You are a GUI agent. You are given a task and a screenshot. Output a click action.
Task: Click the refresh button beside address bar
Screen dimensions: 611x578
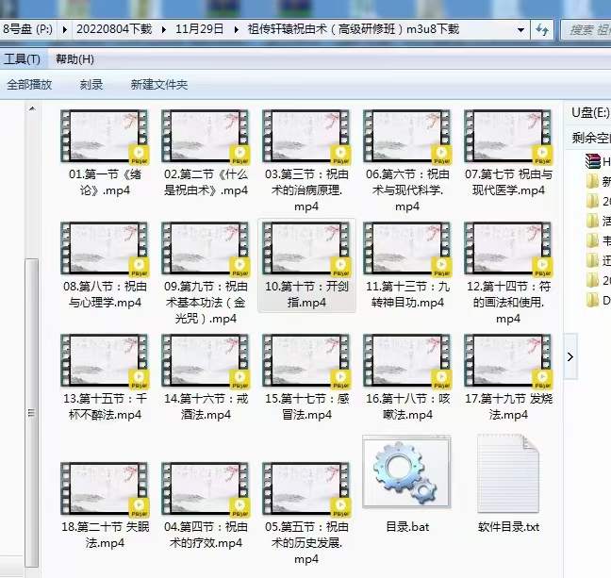click(542, 30)
